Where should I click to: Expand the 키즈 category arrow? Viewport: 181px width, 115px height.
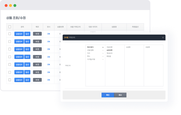click(103, 53)
